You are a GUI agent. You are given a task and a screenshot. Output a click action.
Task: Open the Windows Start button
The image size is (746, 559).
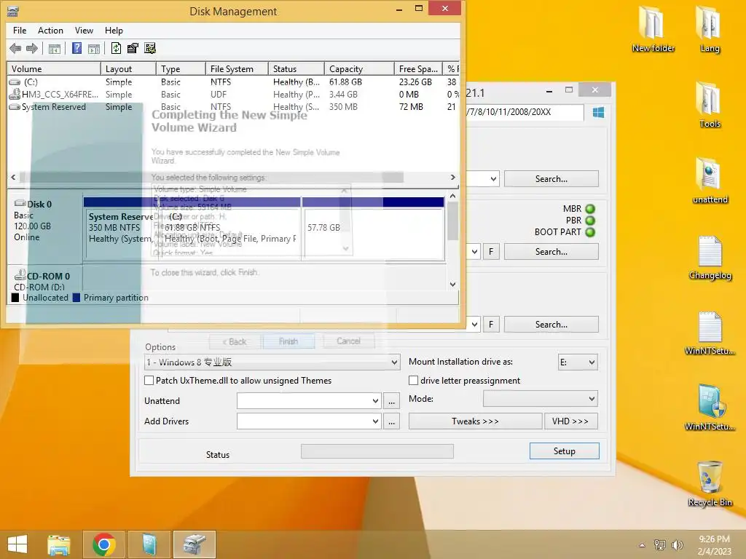[x=17, y=544]
